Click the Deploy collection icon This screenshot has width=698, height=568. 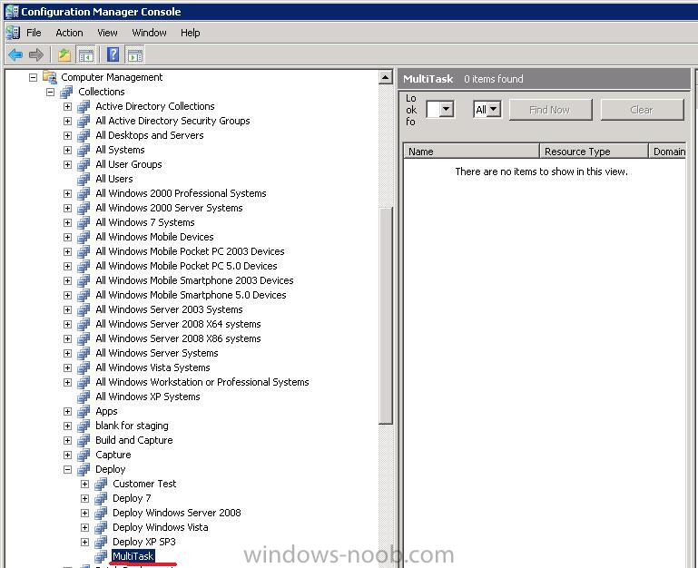pos(84,469)
